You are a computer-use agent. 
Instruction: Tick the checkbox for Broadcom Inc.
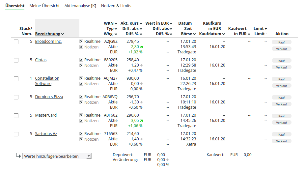[16, 42]
